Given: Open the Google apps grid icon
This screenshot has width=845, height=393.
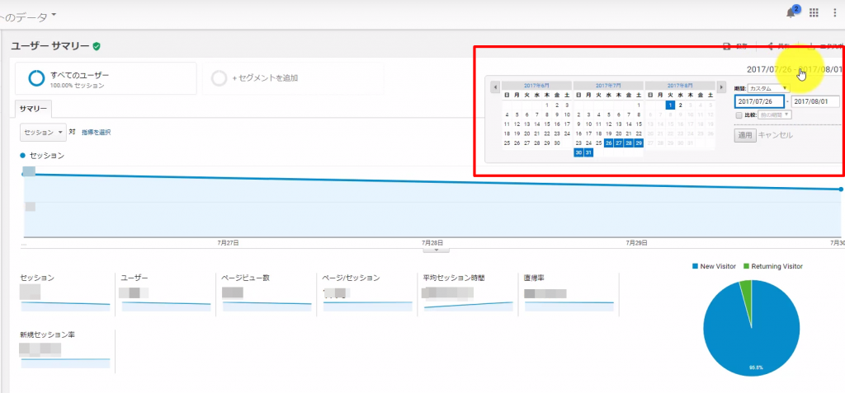Looking at the screenshot, I should pyautogui.click(x=814, y=12).
